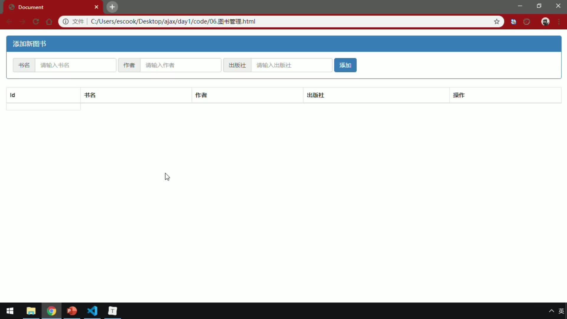
Task: Select the Document browser tab
Action: pos(53,7)
